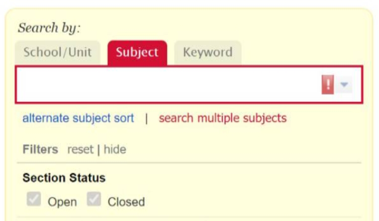Open the subject dropdown arrow

point(344,85)
